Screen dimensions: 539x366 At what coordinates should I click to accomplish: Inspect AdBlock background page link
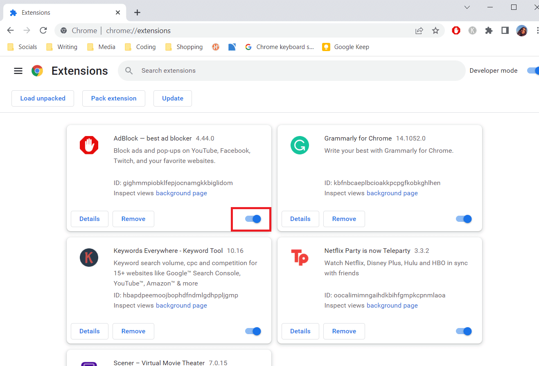pos(181,193)
